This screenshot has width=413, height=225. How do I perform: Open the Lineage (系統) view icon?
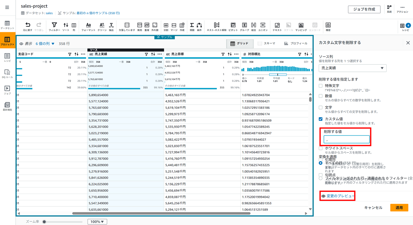(389, 9)
